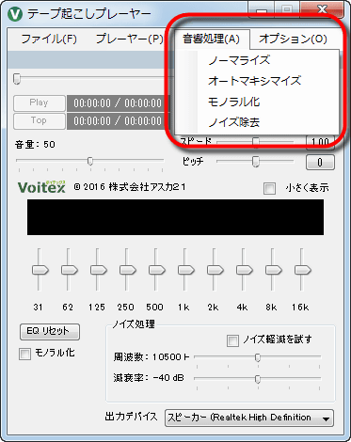Open the ファイル(F) menu
This screenshot has height=442, width=351.
point(49,39)
